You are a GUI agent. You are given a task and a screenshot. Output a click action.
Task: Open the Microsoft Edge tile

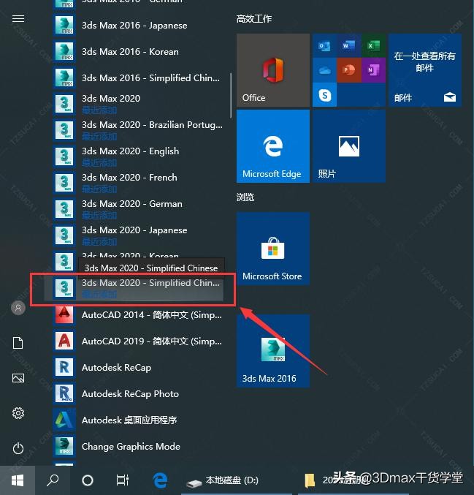273,146
